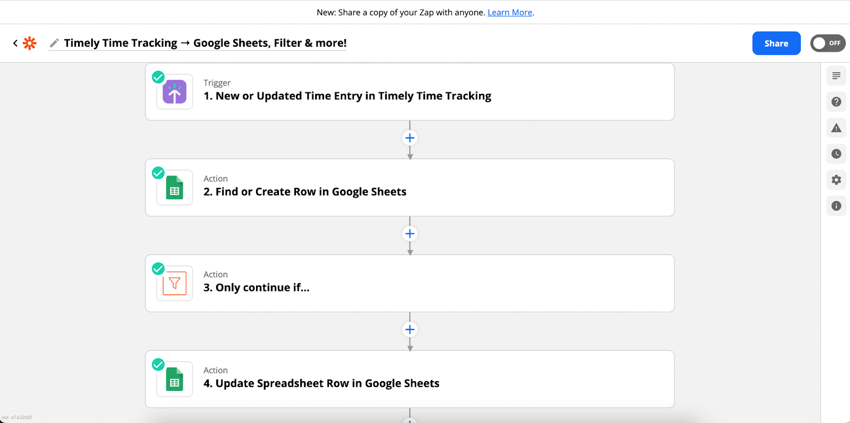Click the Google Sheets icon on step 2
The image size is (850, 423).
click(x=174, y=187)
